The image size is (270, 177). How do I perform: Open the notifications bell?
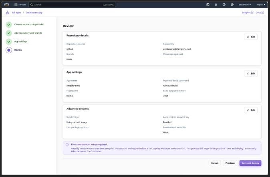point(216,4)
